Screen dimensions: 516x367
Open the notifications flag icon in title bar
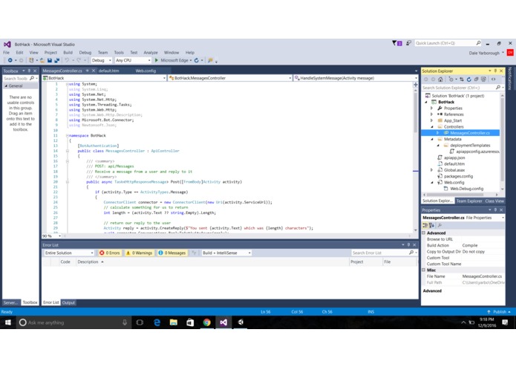pos(397,43)
